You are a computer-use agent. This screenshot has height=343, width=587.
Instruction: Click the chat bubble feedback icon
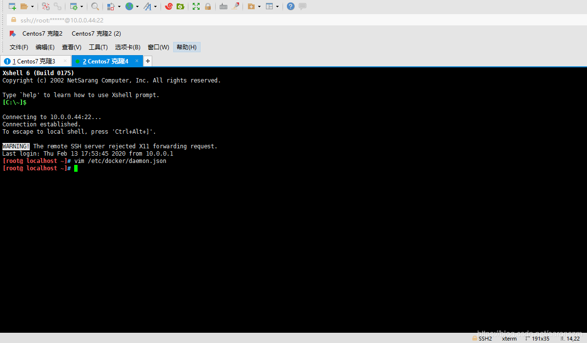coord(303,6)
